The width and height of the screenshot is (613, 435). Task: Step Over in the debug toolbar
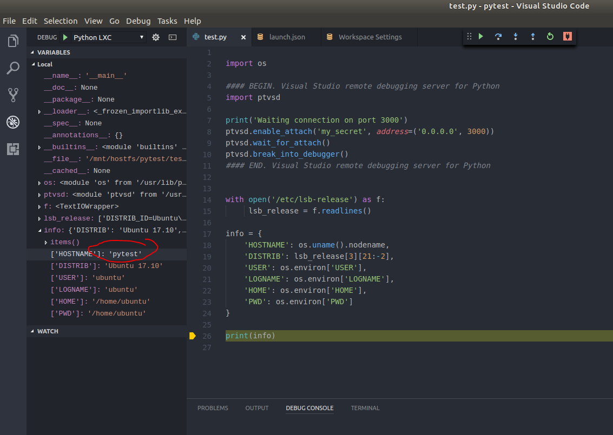tap(498, 36)
